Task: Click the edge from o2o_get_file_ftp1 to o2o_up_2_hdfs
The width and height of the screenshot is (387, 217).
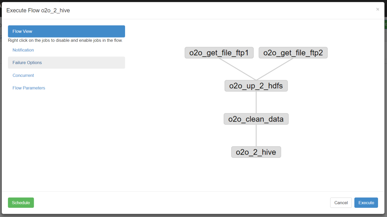Action: click(x=238, y=69)
